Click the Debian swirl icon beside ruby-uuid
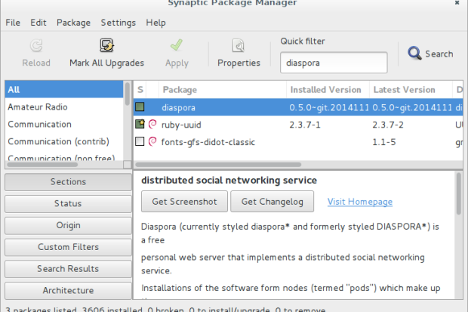 152,125
